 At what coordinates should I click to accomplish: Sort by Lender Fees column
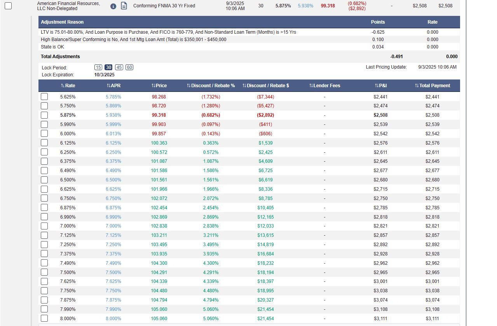click(x=324, y=86)
